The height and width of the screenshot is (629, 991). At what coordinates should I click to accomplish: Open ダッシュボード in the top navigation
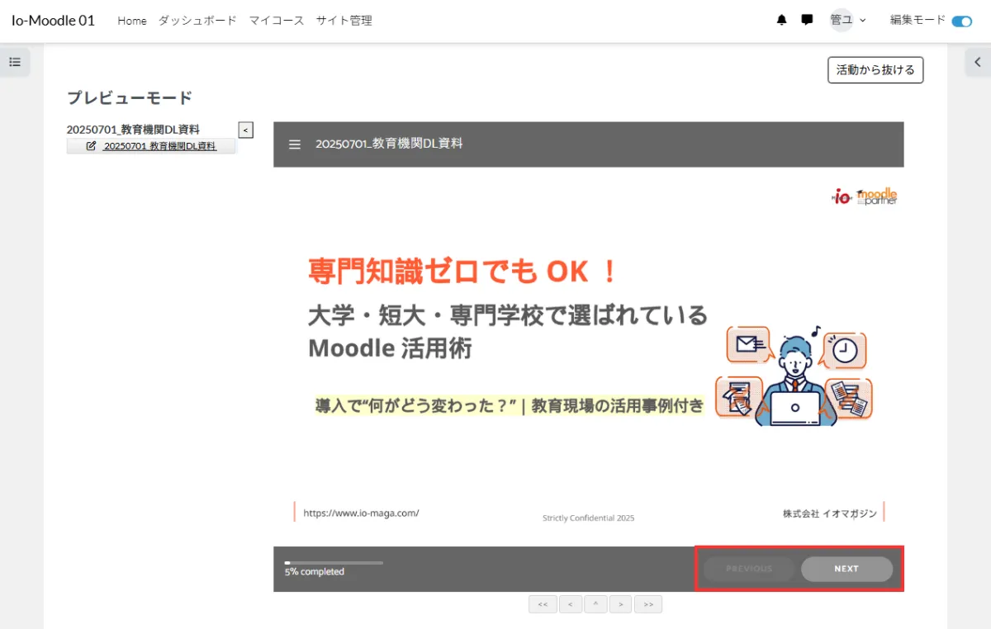click(197, 21)
